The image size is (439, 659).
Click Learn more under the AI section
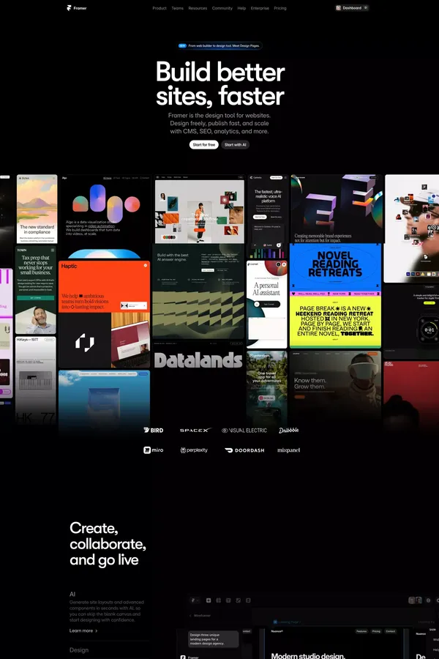83,630
